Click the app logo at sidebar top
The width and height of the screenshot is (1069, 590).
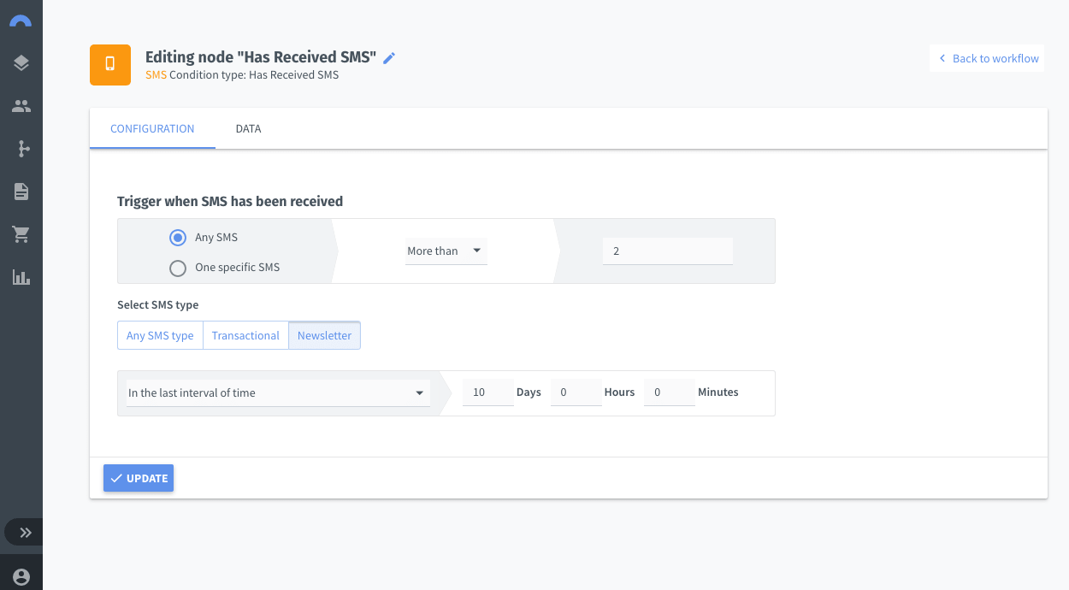[x=21, y=21]
